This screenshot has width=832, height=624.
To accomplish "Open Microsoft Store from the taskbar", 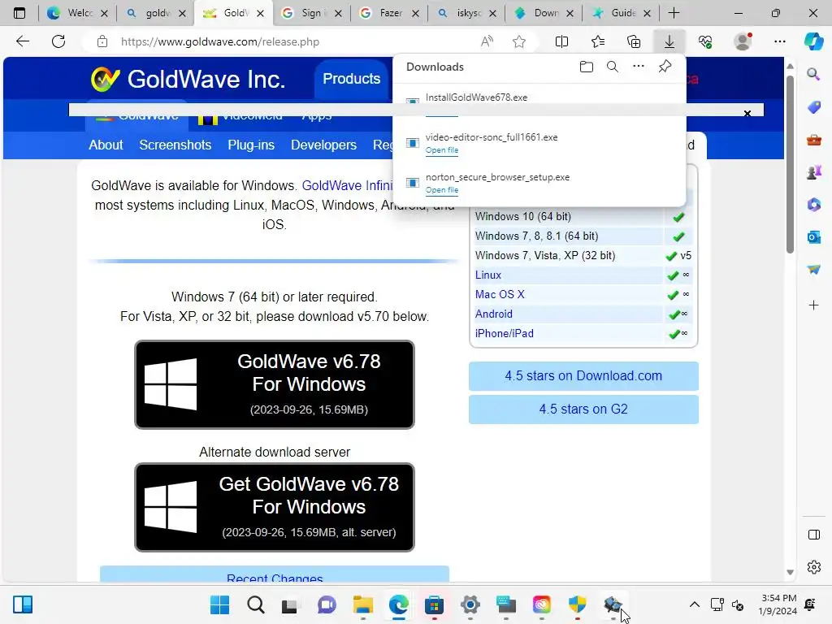I will pos(434,604).
